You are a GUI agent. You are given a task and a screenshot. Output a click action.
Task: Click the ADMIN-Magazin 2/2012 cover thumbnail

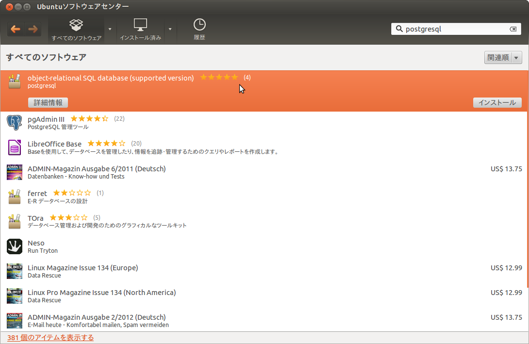coord(15,321)
